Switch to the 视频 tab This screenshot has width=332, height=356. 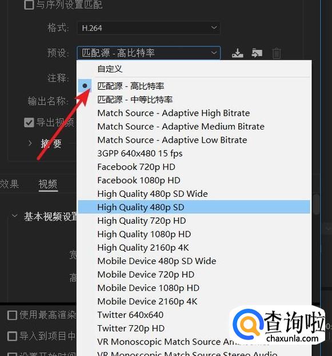coord(48,184)
